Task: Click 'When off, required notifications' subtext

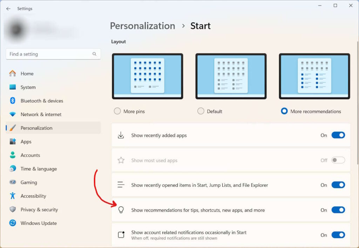Action: 174,238
